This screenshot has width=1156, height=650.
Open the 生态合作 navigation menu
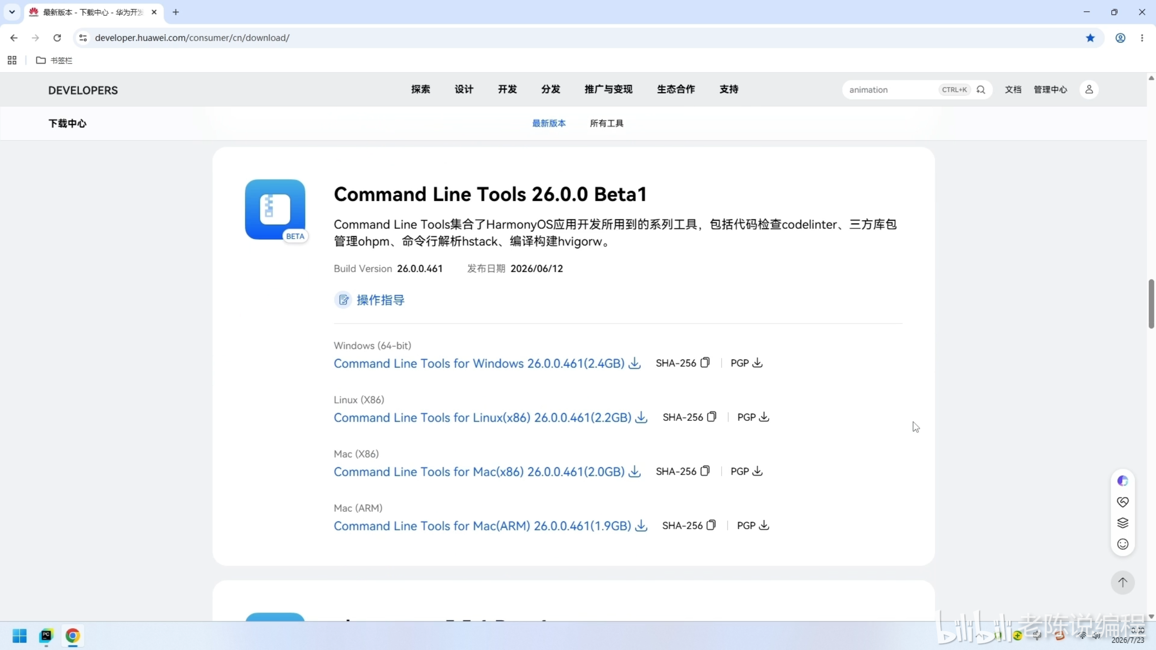tap(676, 89)
